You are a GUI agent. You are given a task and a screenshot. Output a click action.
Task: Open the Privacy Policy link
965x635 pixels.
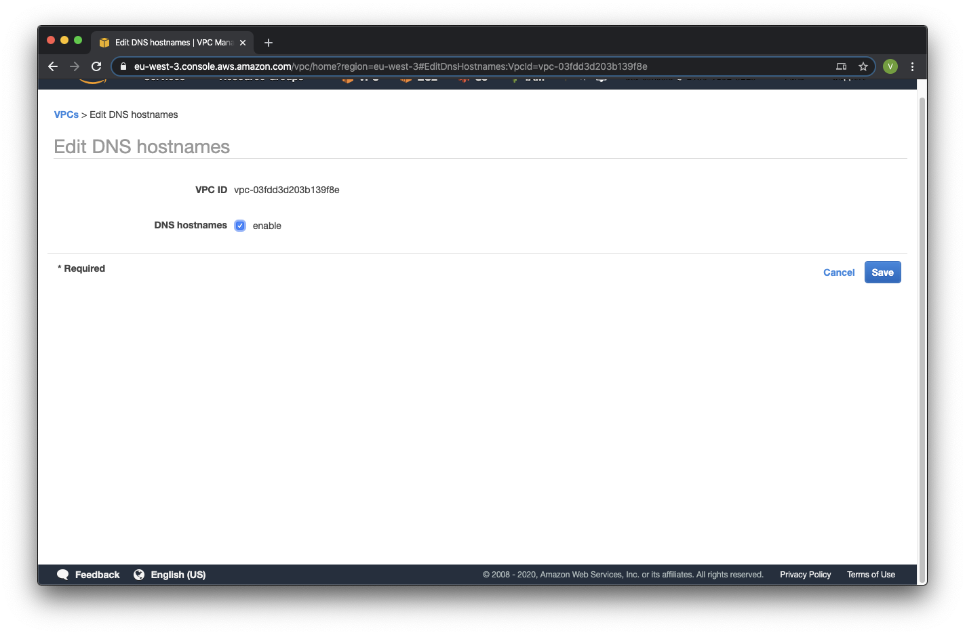(x=805, y=575)
